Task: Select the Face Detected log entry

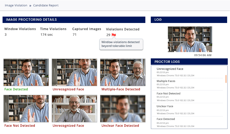Action: (188, 123)
